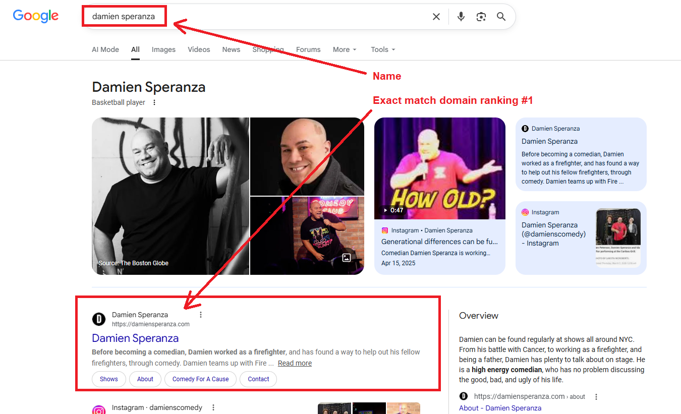The width and height of the screenshot is (681, 414).
Task: Open the three-dot menu next to Basketball player
Action: point(154,102)
